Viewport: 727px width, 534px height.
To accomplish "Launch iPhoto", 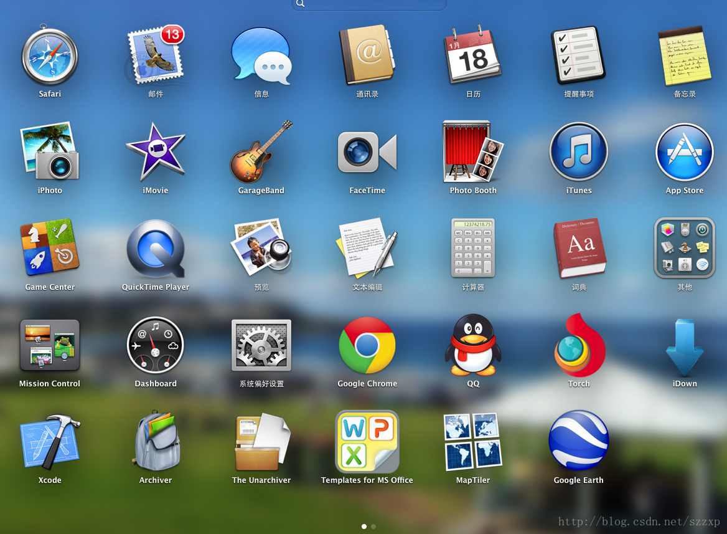I will (50, 151).
